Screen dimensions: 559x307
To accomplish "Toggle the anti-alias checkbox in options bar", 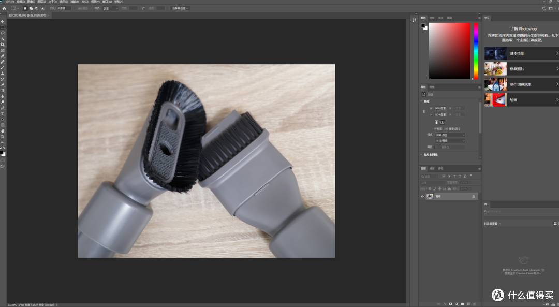I will [76, 8].
